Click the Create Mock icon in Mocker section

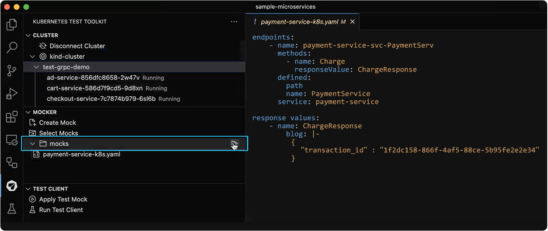pos(33,122)
